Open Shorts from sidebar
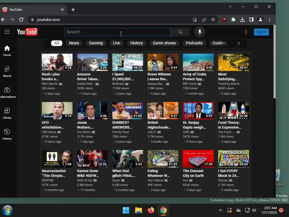Image resolution: width=289 pixels, height=217 pixels. coord(7,71)
